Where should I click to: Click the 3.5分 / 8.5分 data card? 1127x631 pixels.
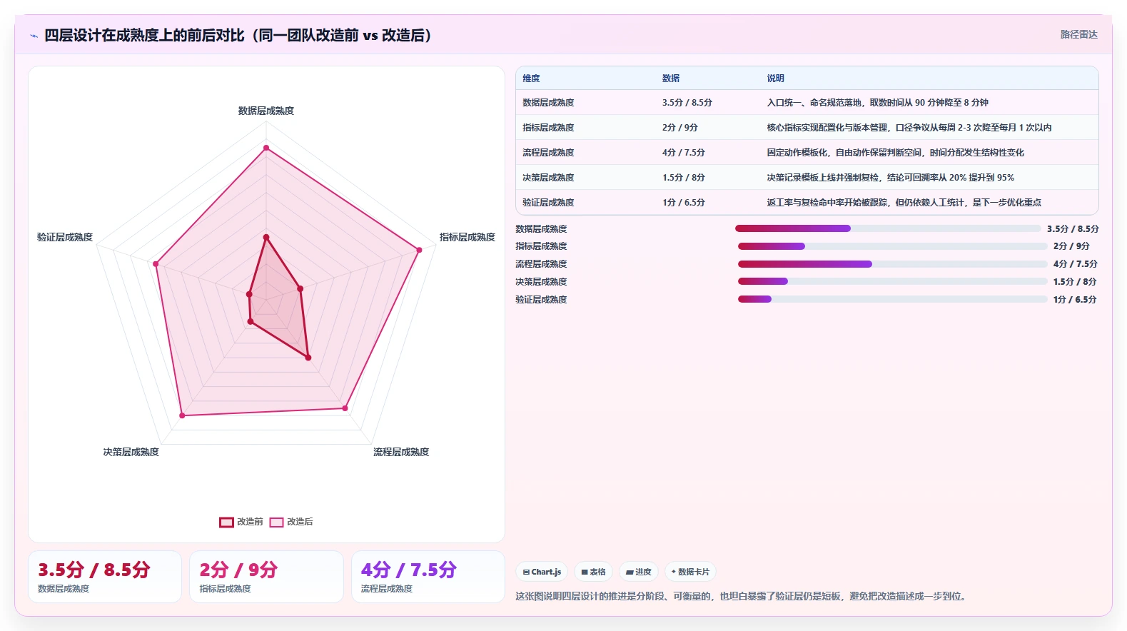tap(105, 577)
